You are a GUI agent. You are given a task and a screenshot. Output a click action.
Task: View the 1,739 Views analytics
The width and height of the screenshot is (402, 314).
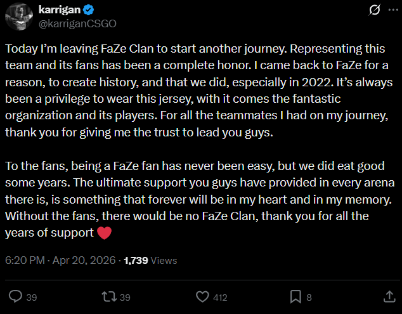point(151,260)
